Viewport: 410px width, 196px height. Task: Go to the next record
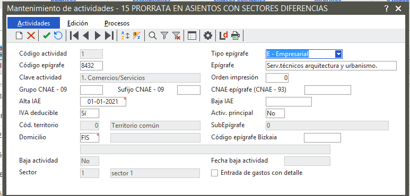97,35
